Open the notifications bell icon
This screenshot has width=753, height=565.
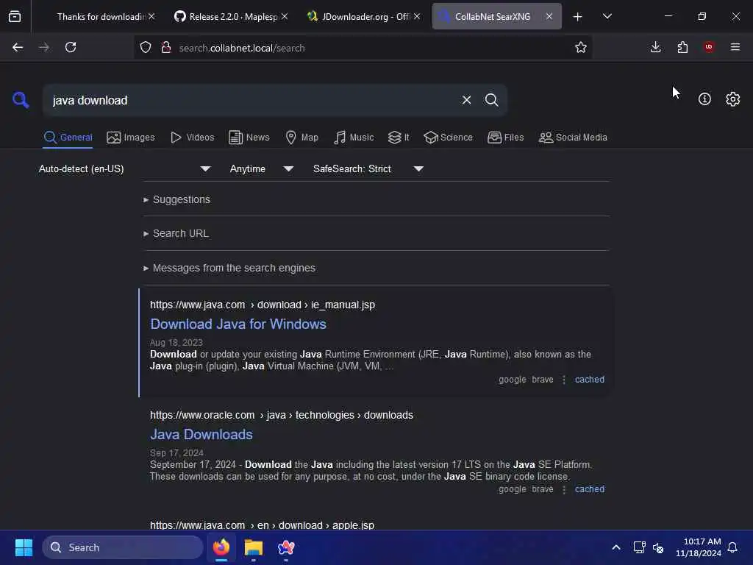(733, 547)
